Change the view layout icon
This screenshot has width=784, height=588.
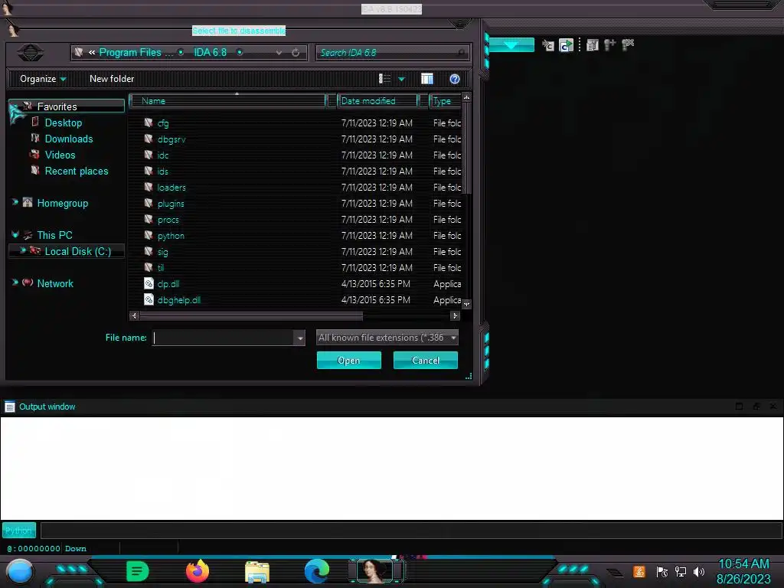[x=384, y=79]
